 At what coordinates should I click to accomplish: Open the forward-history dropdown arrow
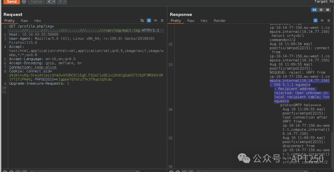tap(65, 2)
